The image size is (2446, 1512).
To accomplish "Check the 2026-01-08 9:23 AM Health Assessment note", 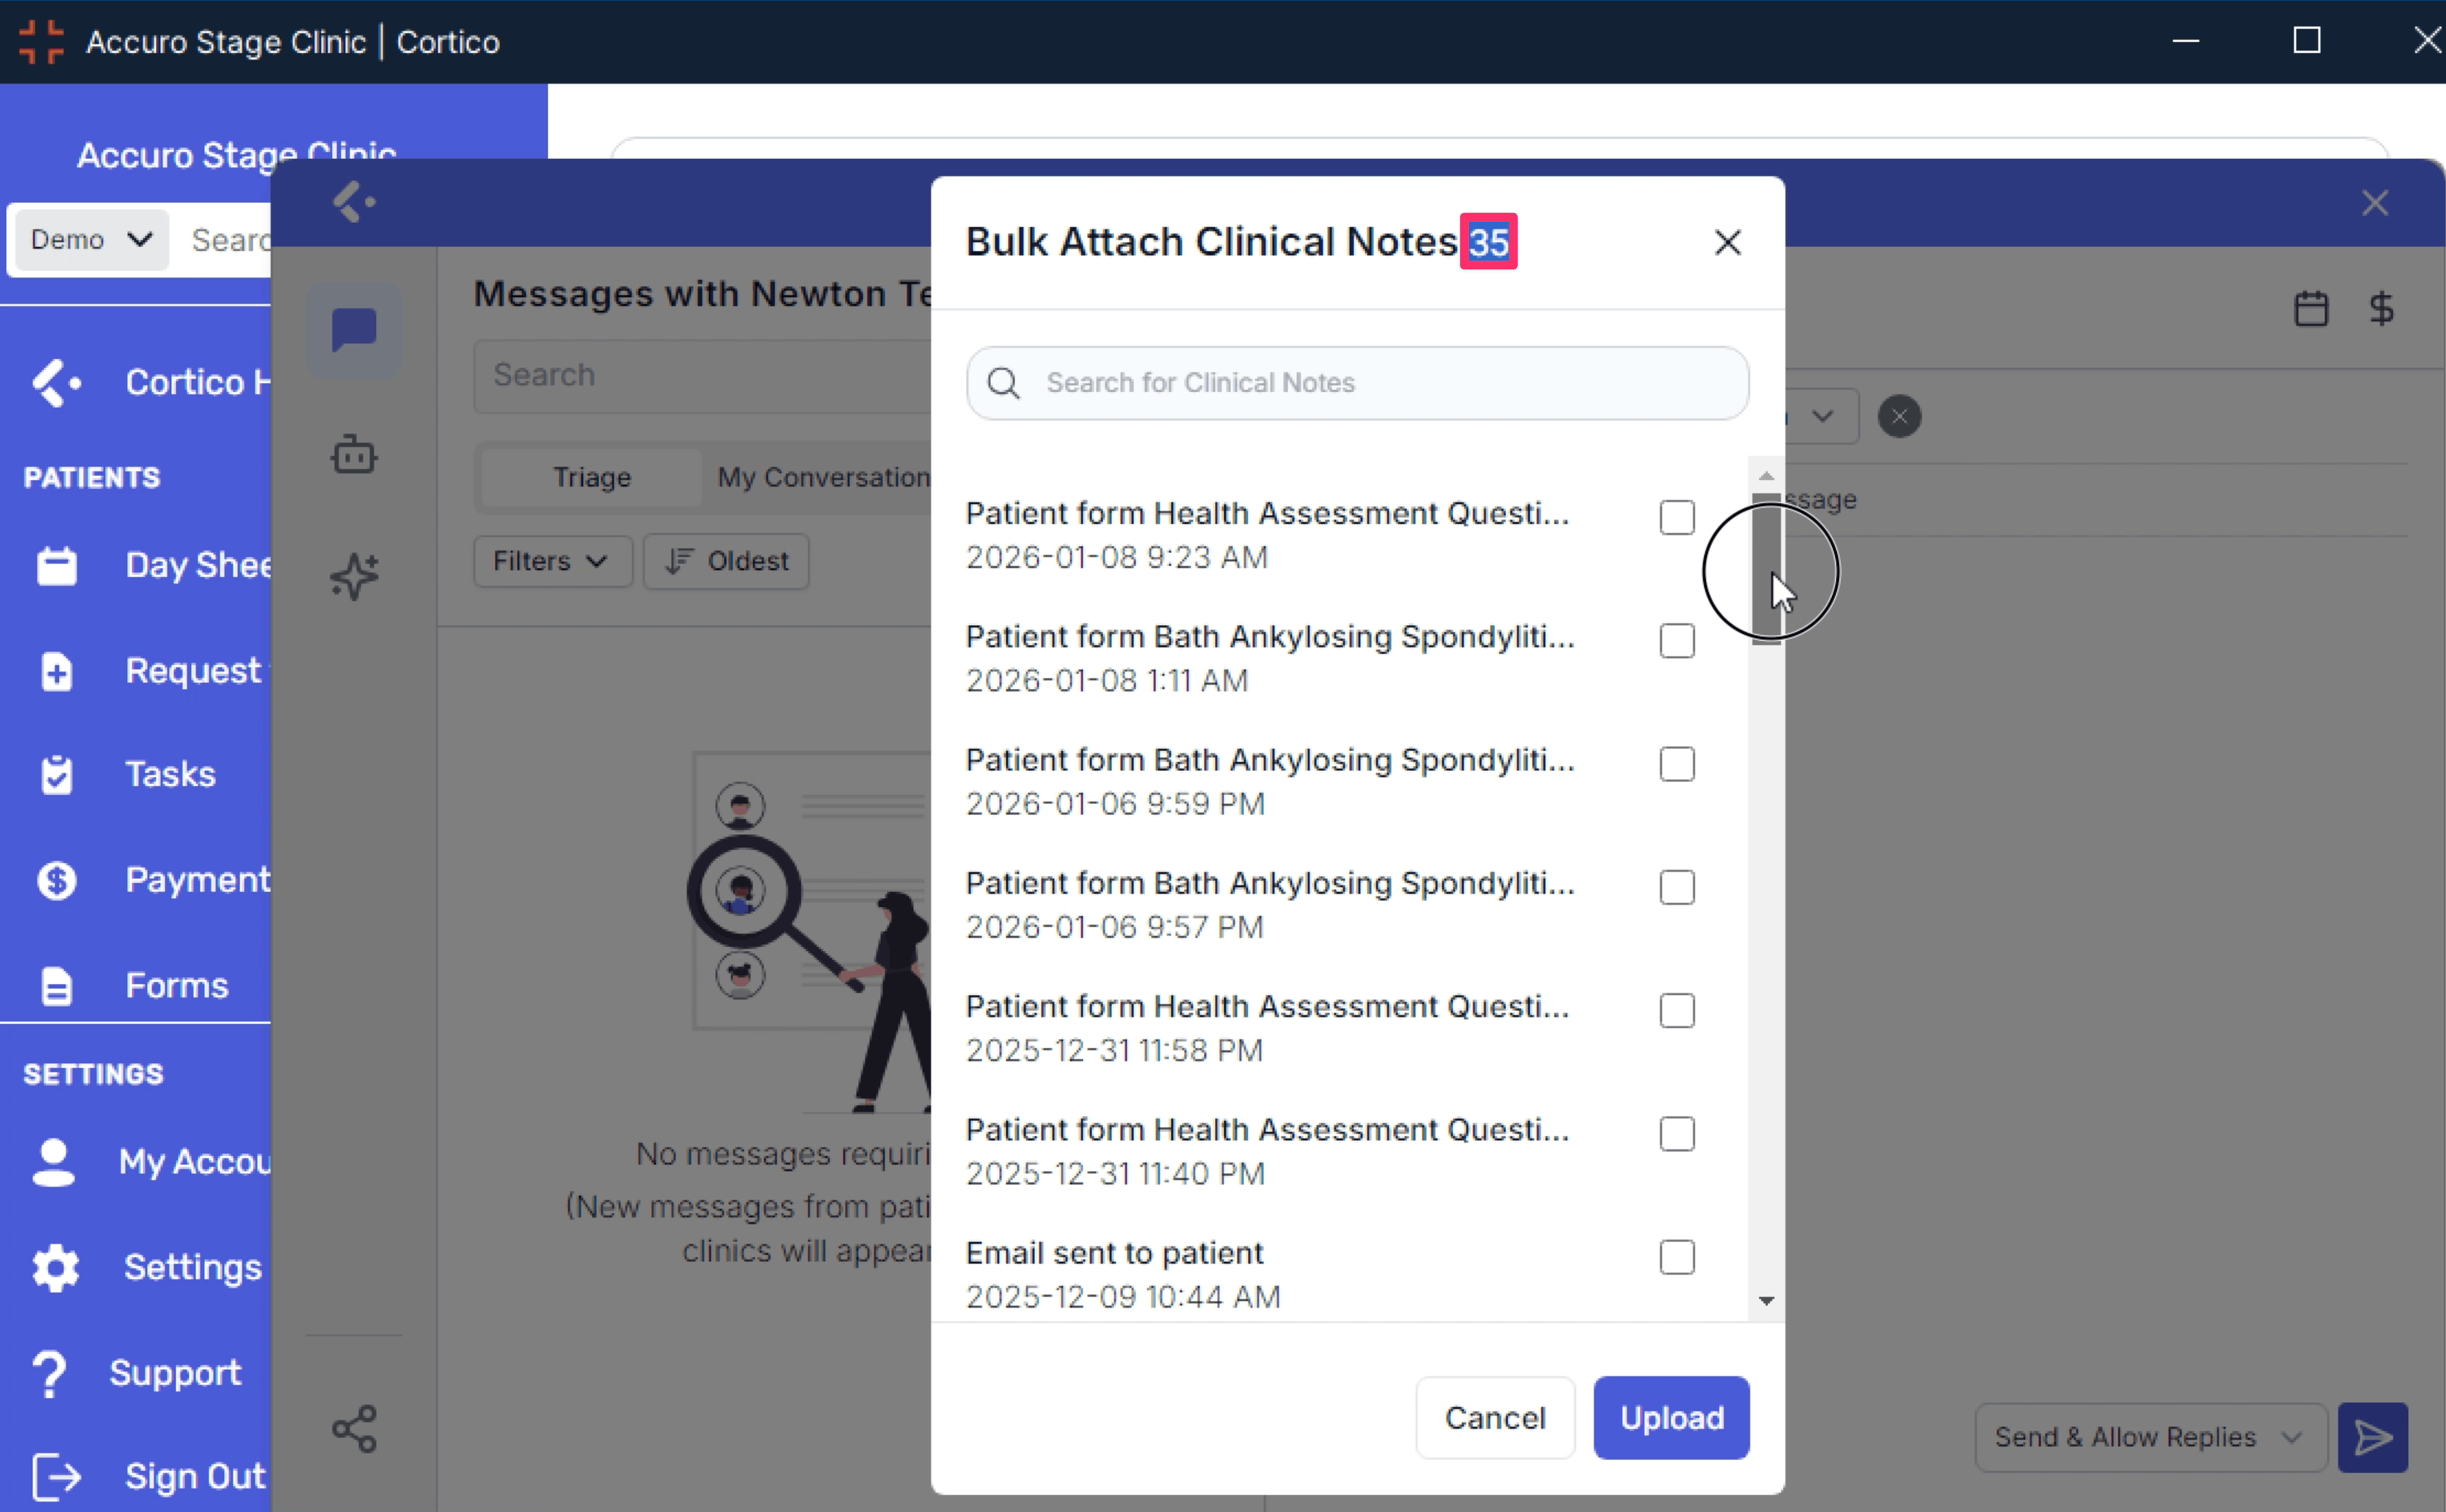I will click(1676, 517).
